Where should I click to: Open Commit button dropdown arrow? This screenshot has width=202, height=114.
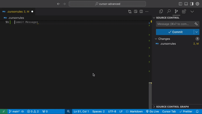[197, 32]
